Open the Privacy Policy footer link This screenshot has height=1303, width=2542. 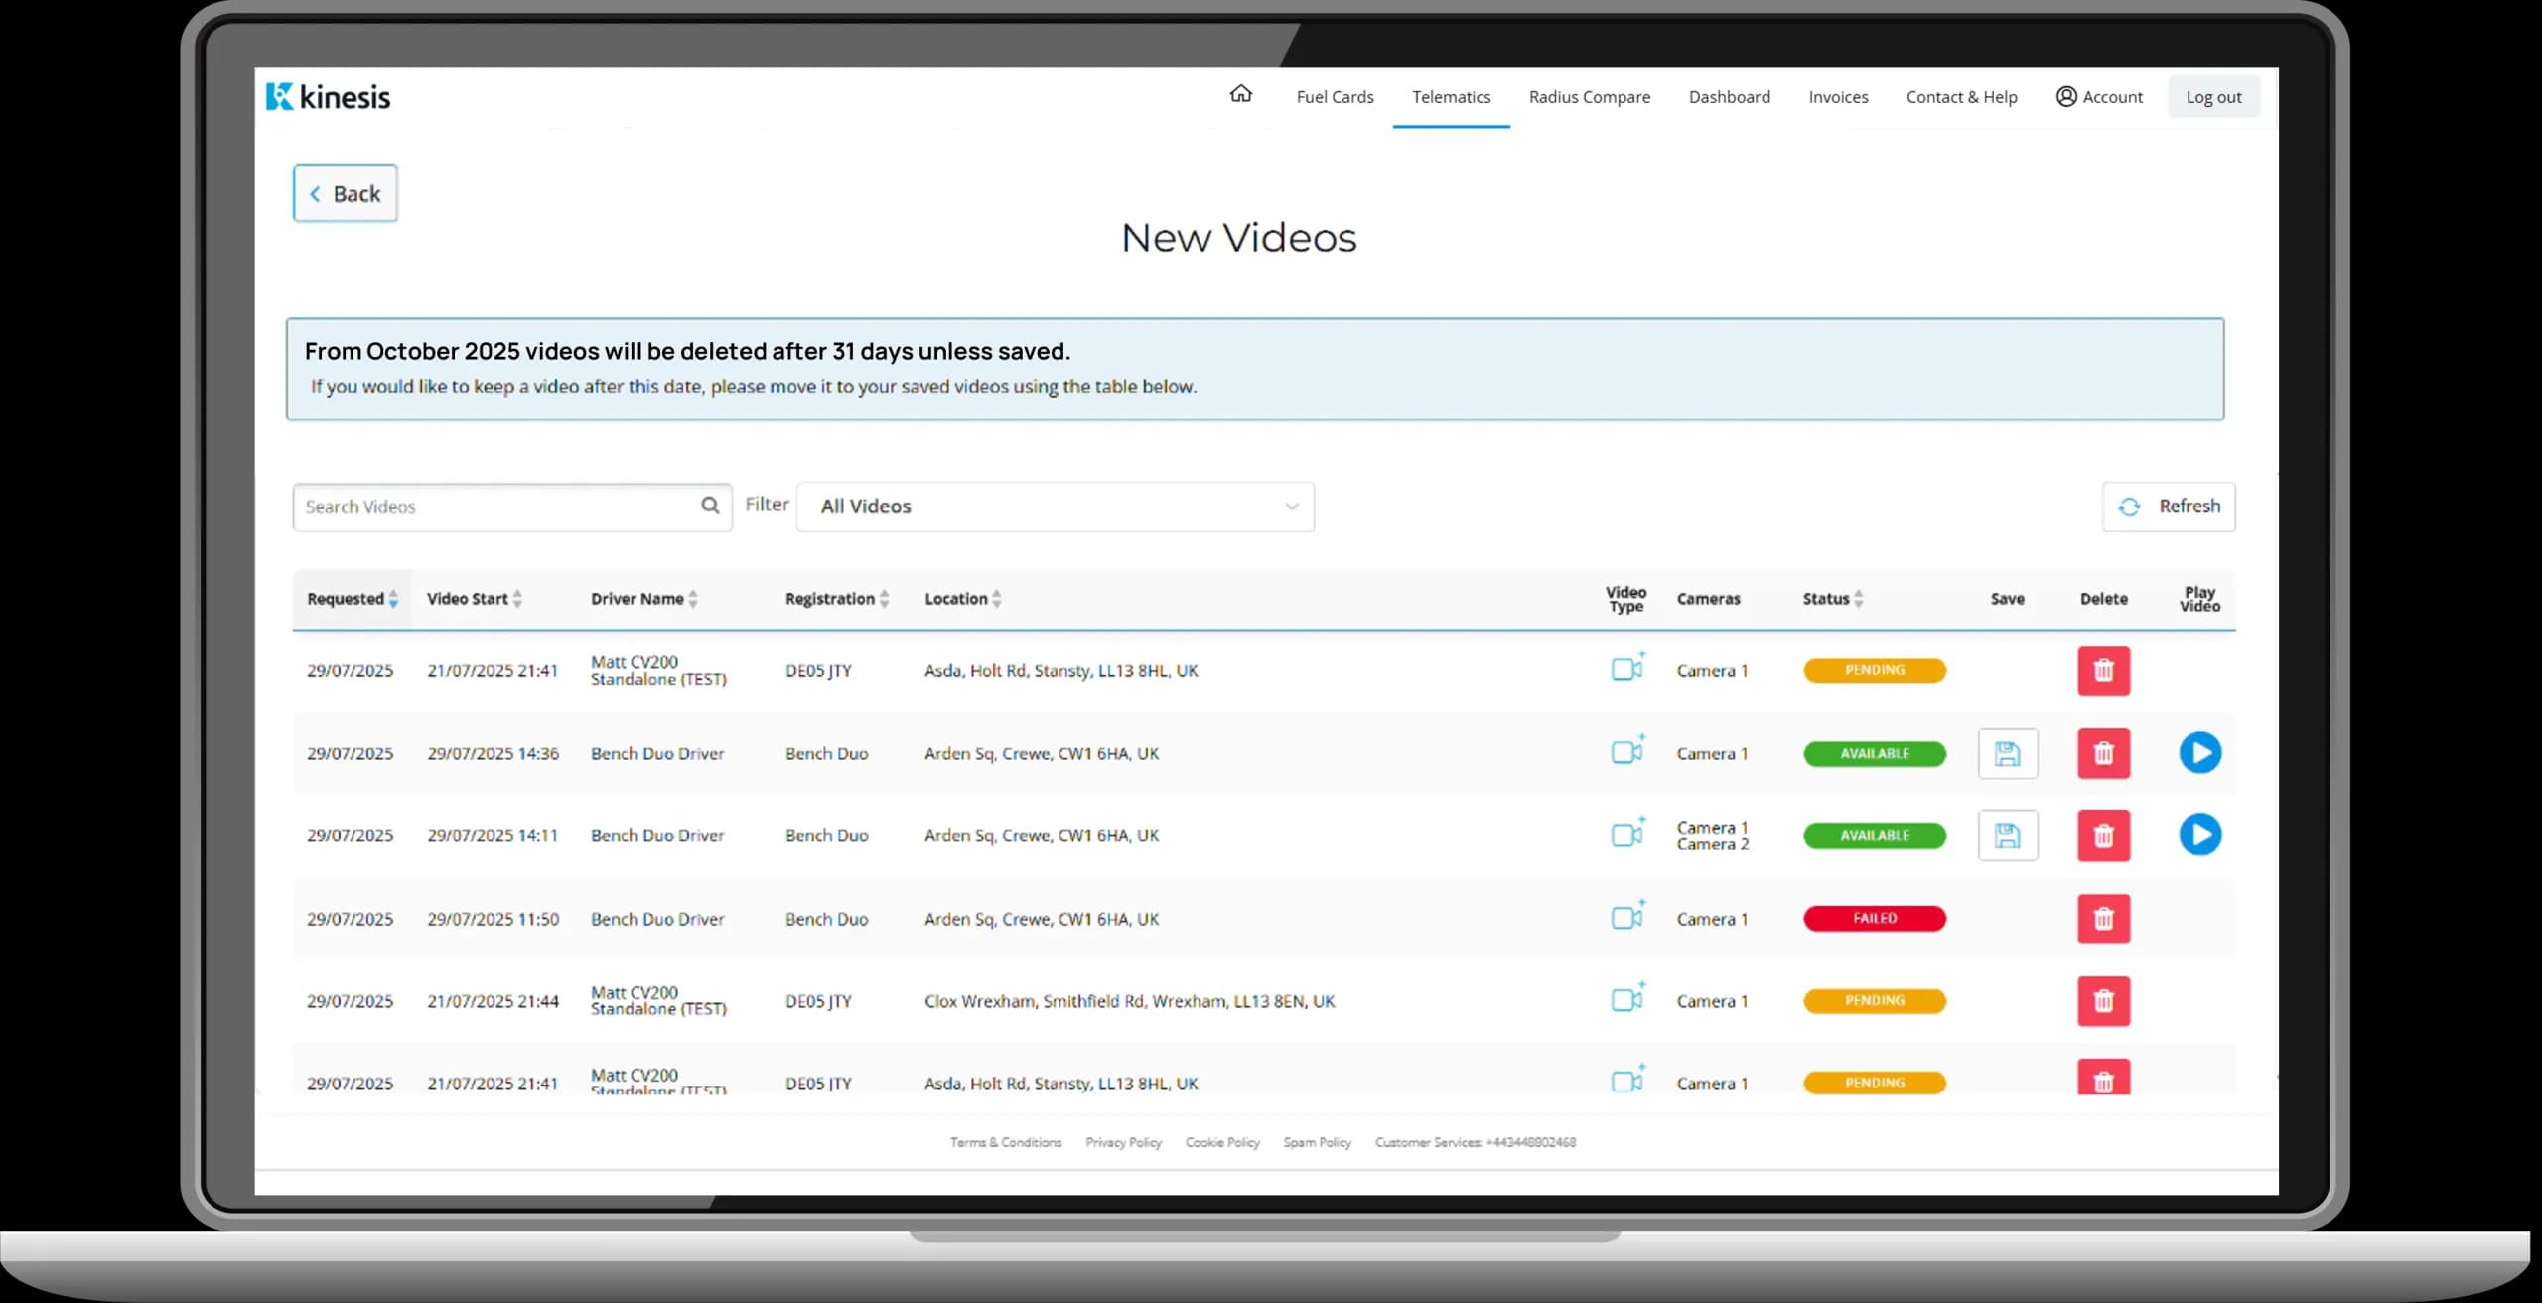[x=1123, y=1142]
